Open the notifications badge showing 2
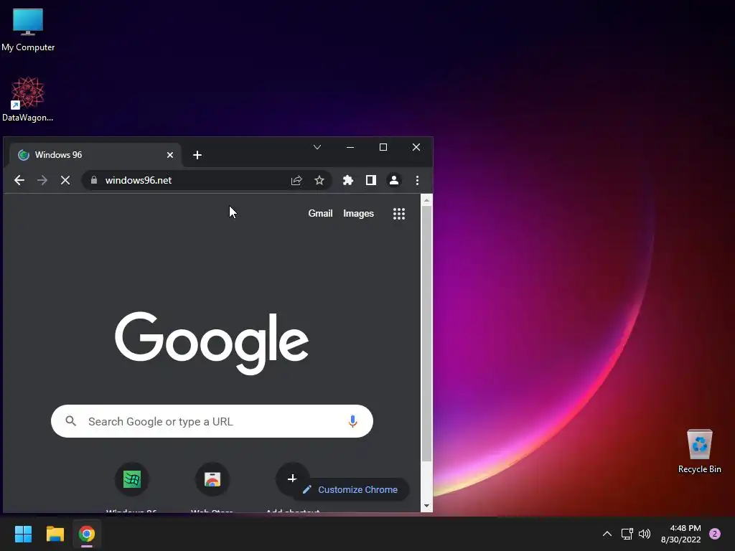The image size is (735, 551). point(715,534)
